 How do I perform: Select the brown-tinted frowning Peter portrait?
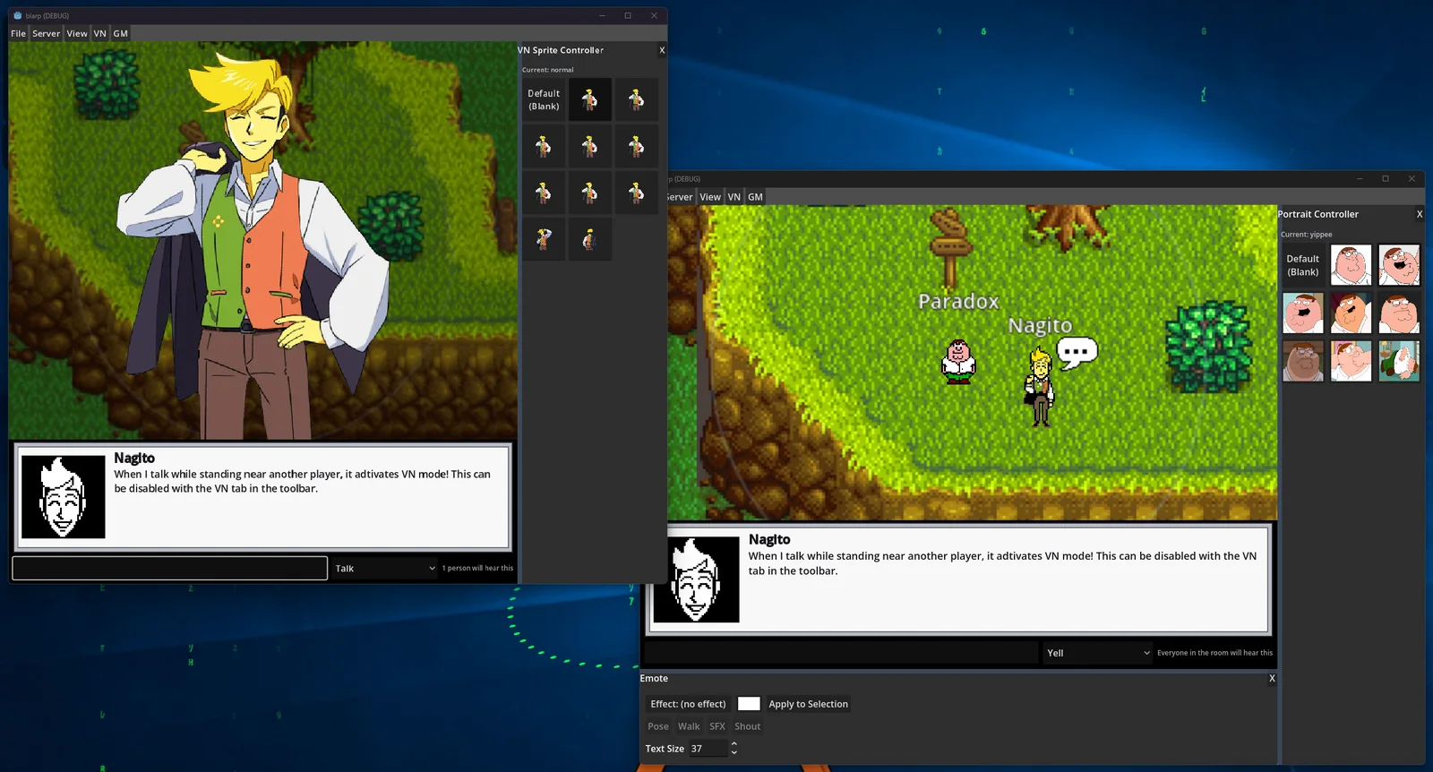(1303, 361)
